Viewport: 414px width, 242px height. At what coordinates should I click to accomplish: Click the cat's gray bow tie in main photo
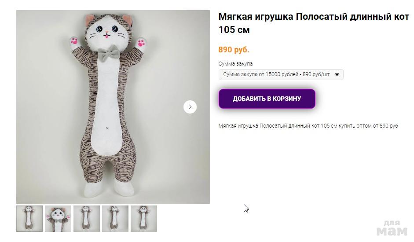click(108, 55)
